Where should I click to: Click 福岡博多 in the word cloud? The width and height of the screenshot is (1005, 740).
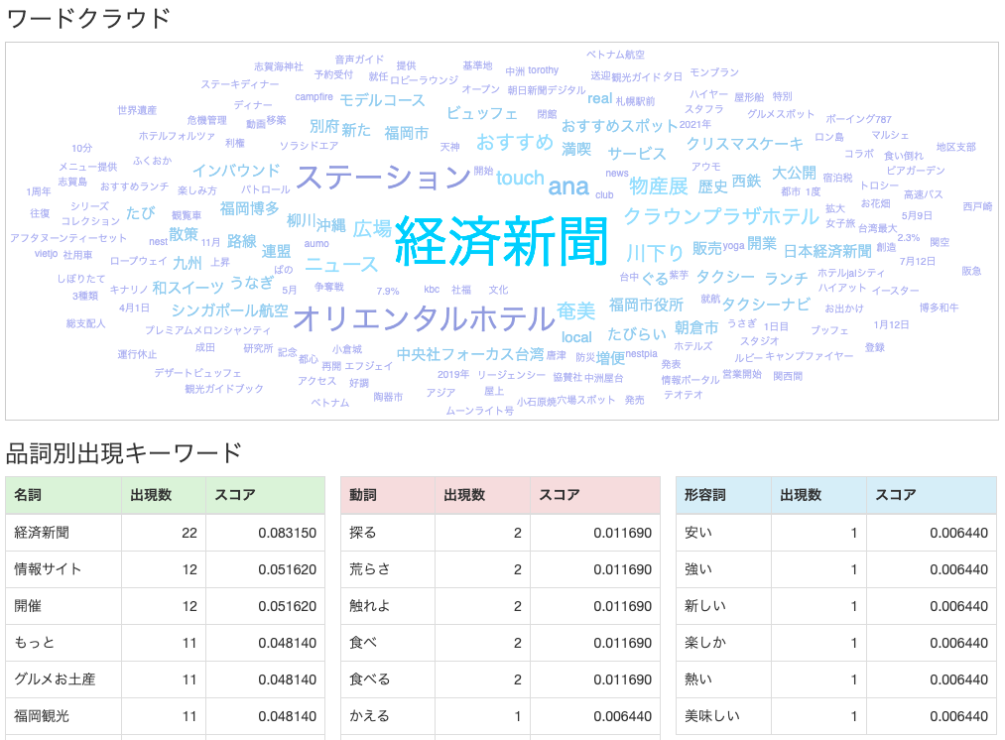[x=249, y=208]
